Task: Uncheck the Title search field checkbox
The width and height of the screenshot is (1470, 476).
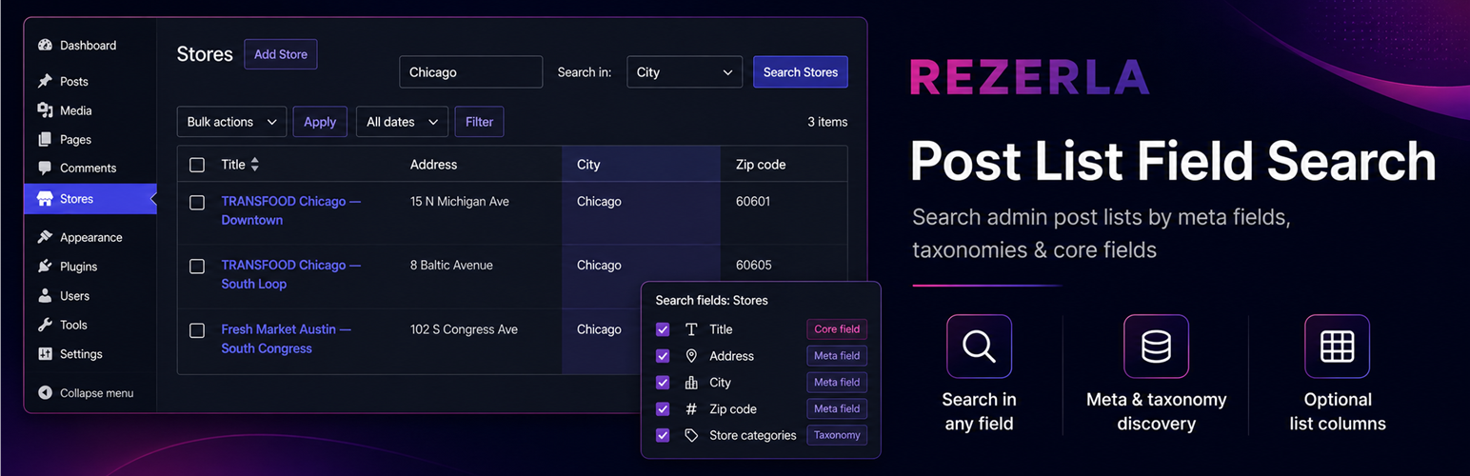Action: pyautogui.click(x=663, y=329)
